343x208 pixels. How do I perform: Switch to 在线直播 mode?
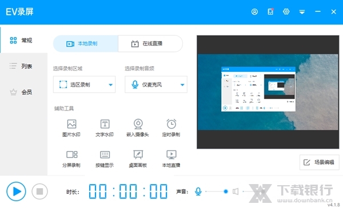tap(150, 44)
